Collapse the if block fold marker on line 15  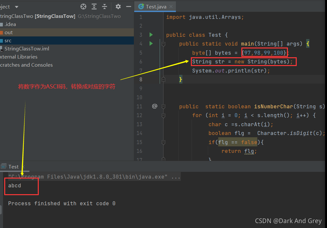(163, 142)
